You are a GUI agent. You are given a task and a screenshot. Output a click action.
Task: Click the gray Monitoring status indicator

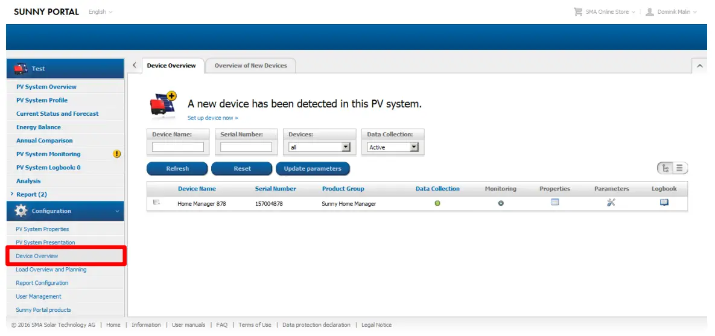tap(501, 203)
